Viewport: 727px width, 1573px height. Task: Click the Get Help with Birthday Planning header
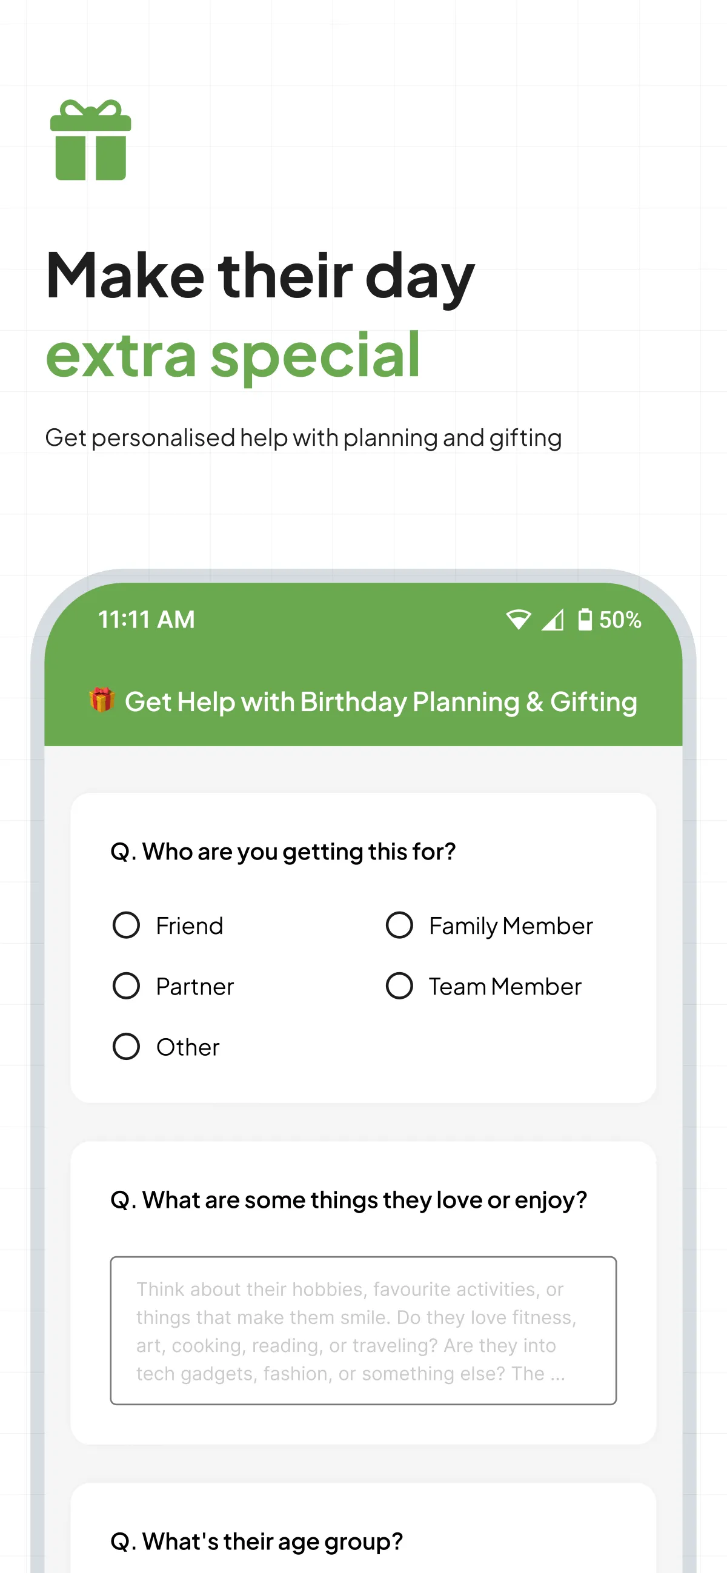click(x=380, y=701)
